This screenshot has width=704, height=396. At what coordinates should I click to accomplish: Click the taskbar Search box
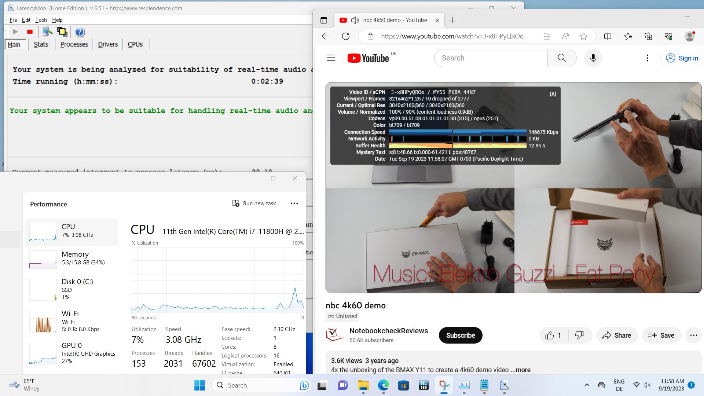click(x=262, y=385)
